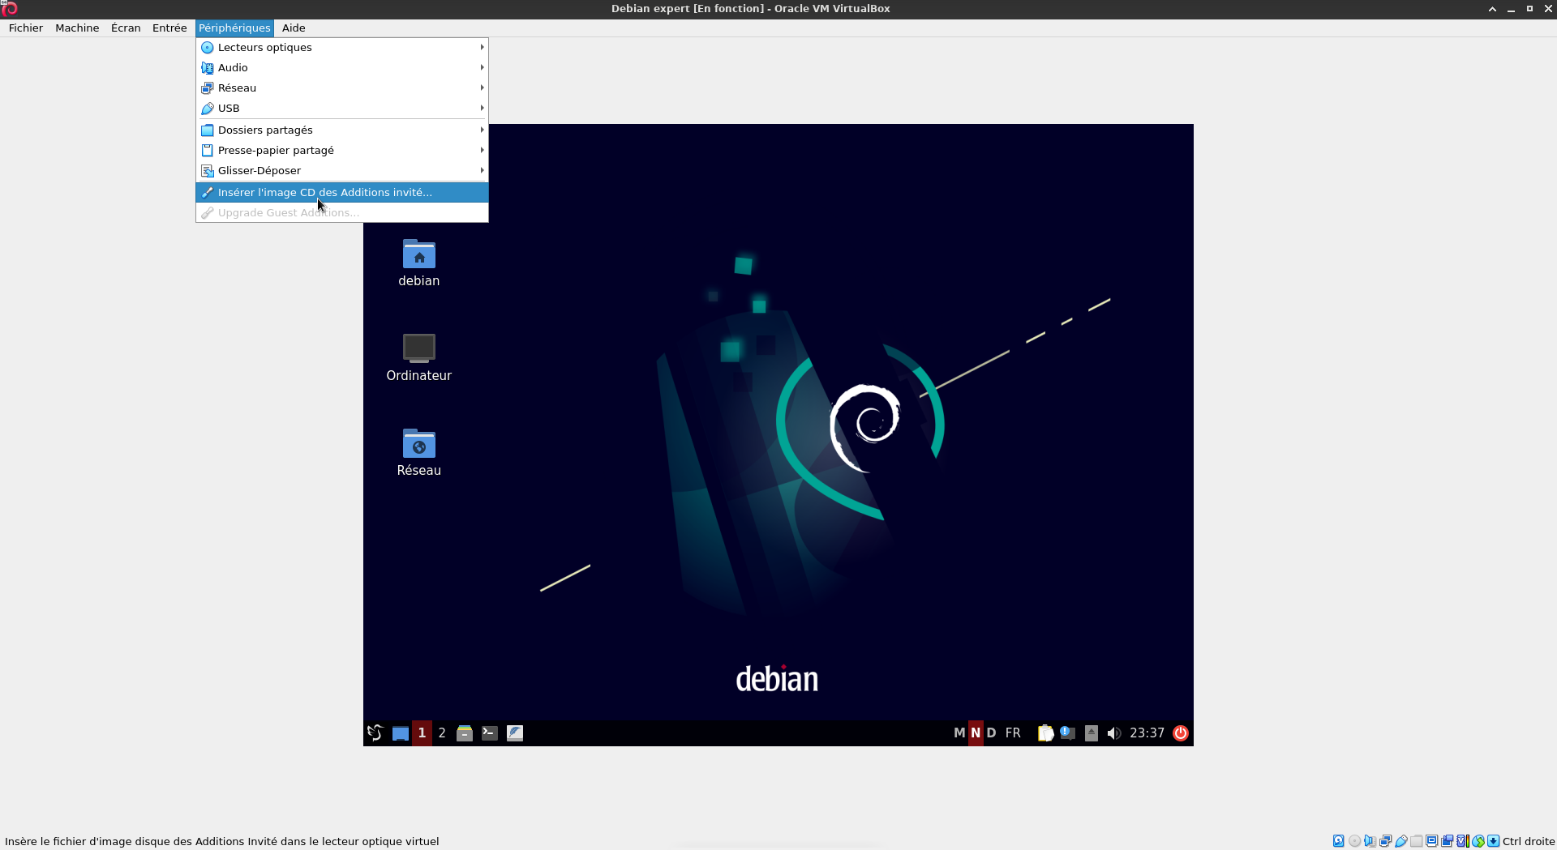Launch the terminal from guest taskbar
Screen dimensions: 1557x850
490,733
